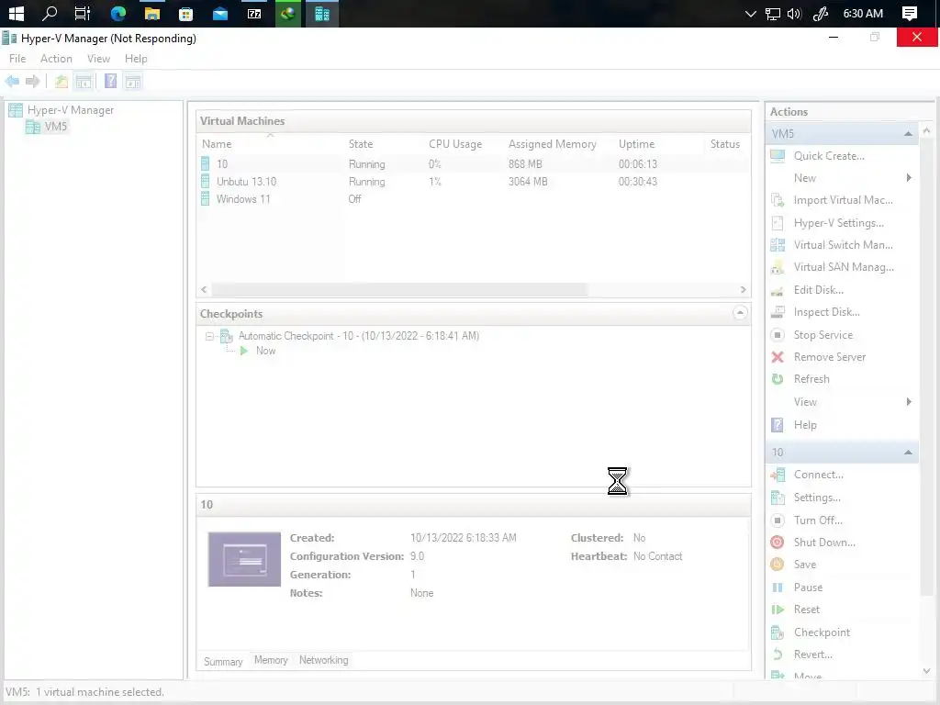Open the Help menu in menu bar
The width and height of the screenshot is (940, 705).
coord(136,59)
